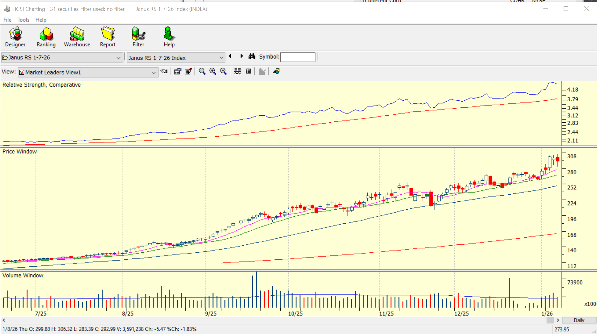Open the Warehouse
Screen dimensions: 597x334
coord(77,37)
